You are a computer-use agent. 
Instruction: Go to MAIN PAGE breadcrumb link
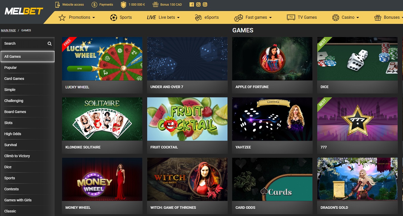(x=8, y=30)
